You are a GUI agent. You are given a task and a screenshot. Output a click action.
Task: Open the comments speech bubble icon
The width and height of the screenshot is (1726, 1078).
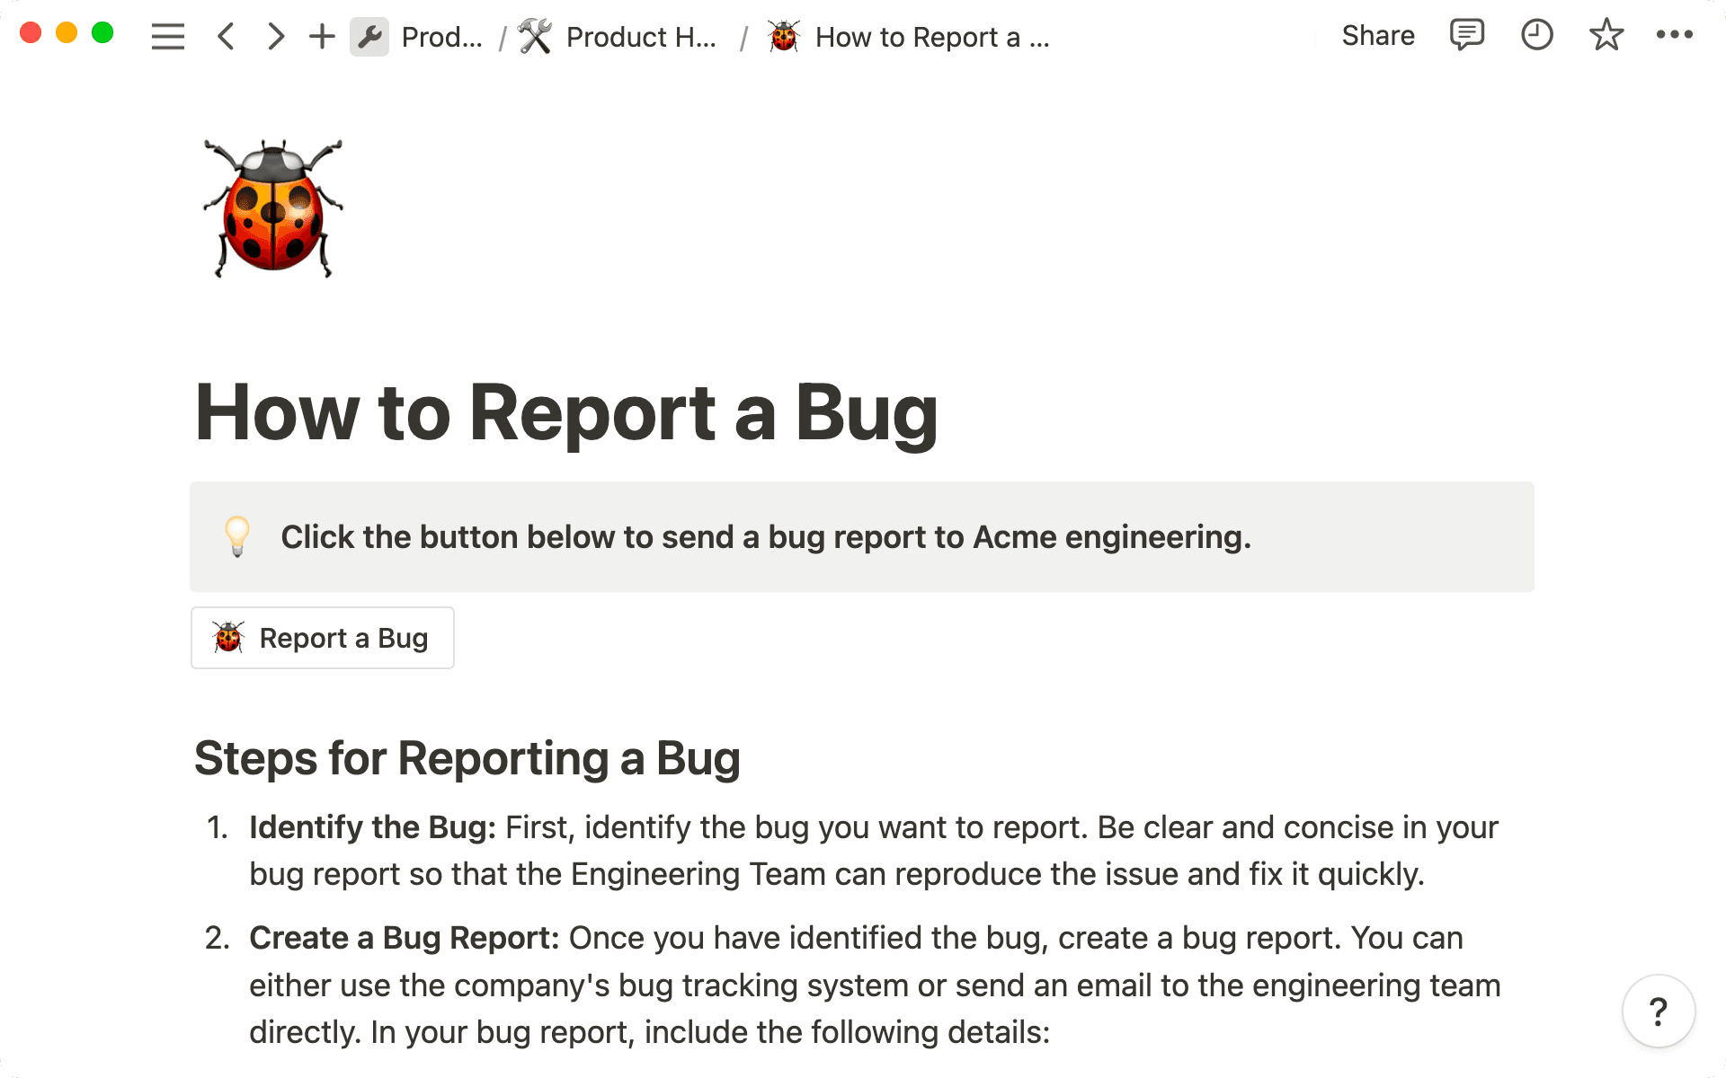point(1466,35)
